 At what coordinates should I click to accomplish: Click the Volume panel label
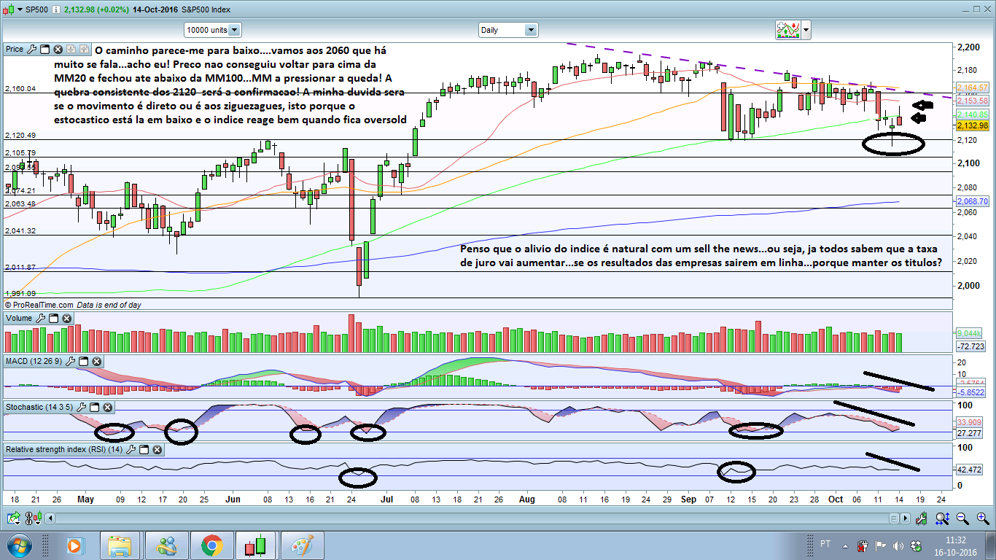pos(19,319)
